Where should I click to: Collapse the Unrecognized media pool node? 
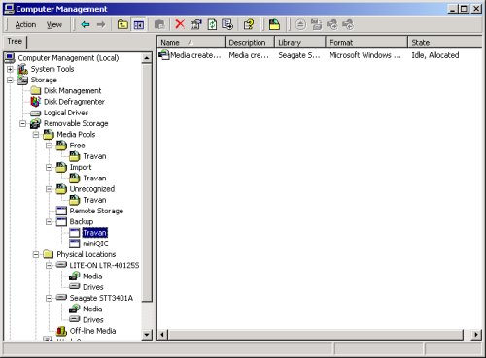coord(49,189)
